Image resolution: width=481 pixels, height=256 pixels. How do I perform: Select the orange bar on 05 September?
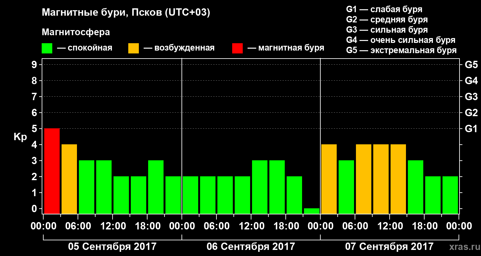point(69,179)
